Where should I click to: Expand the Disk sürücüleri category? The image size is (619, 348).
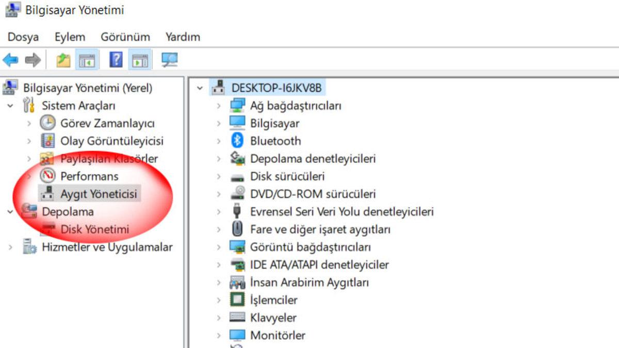(x=219, y=176)
